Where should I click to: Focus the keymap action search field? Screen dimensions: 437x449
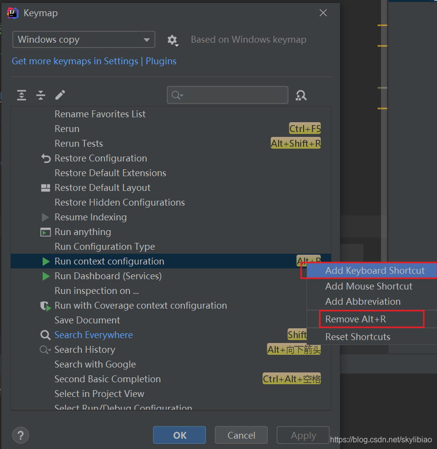(x=228, y=95)
